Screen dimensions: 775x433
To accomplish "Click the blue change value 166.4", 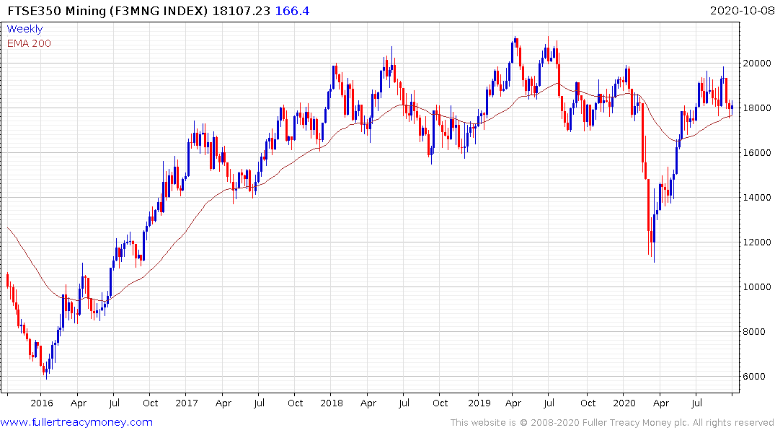I will pyautogui.click(x=292, y=11).
